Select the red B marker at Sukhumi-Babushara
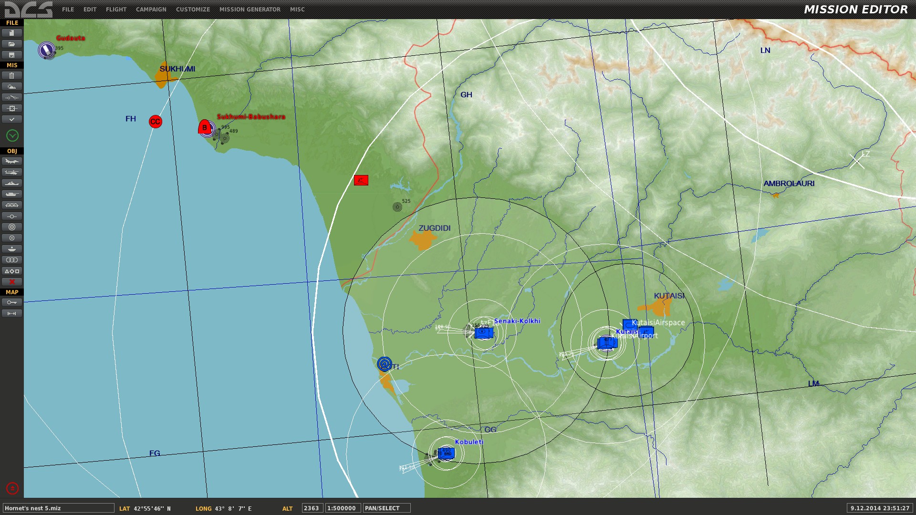 (x=205, y=127)
